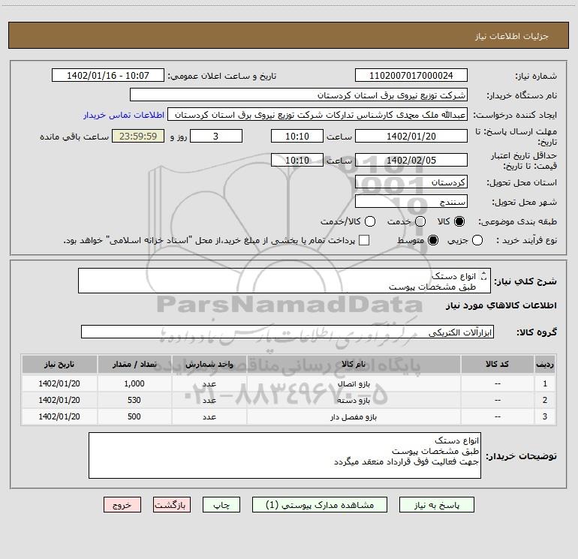
Task: Click the بازگشت back button
Action: (172, 505)
